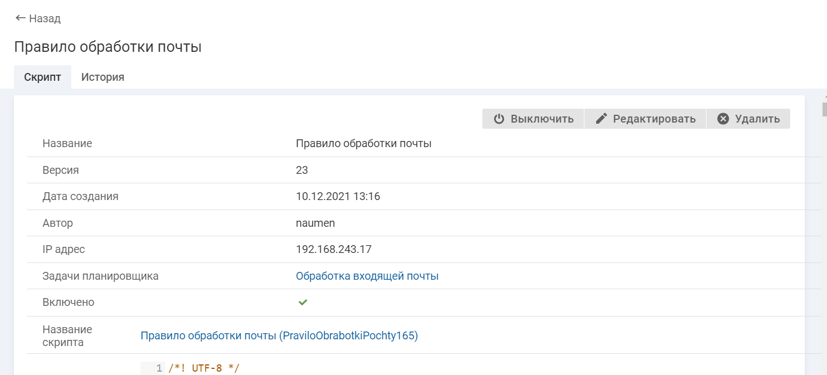Click line number 1 in the code gutter

click(159, 368)
